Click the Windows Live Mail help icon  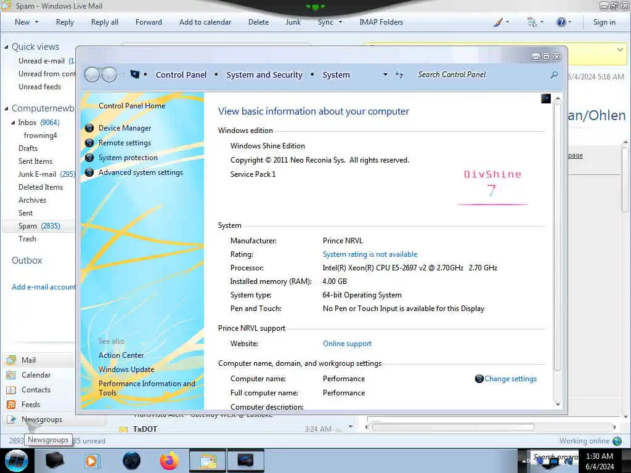coord(561,22)
